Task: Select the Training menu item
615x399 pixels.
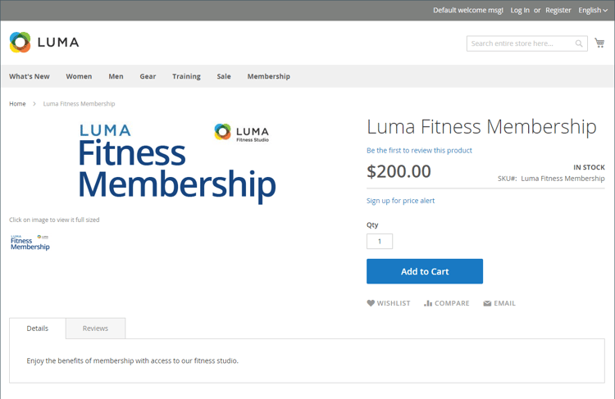Action: pos(186,76)
